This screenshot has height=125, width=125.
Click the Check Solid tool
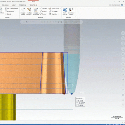pos(54,8)
